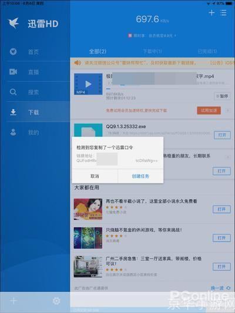Open the 直播 live video camera icon
The image size is (235, 313).
click(13, 72)
